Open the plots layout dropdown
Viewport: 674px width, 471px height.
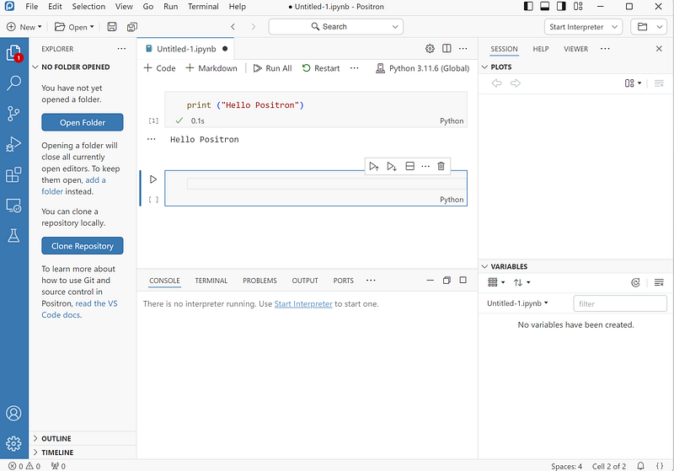coord(633,83)
